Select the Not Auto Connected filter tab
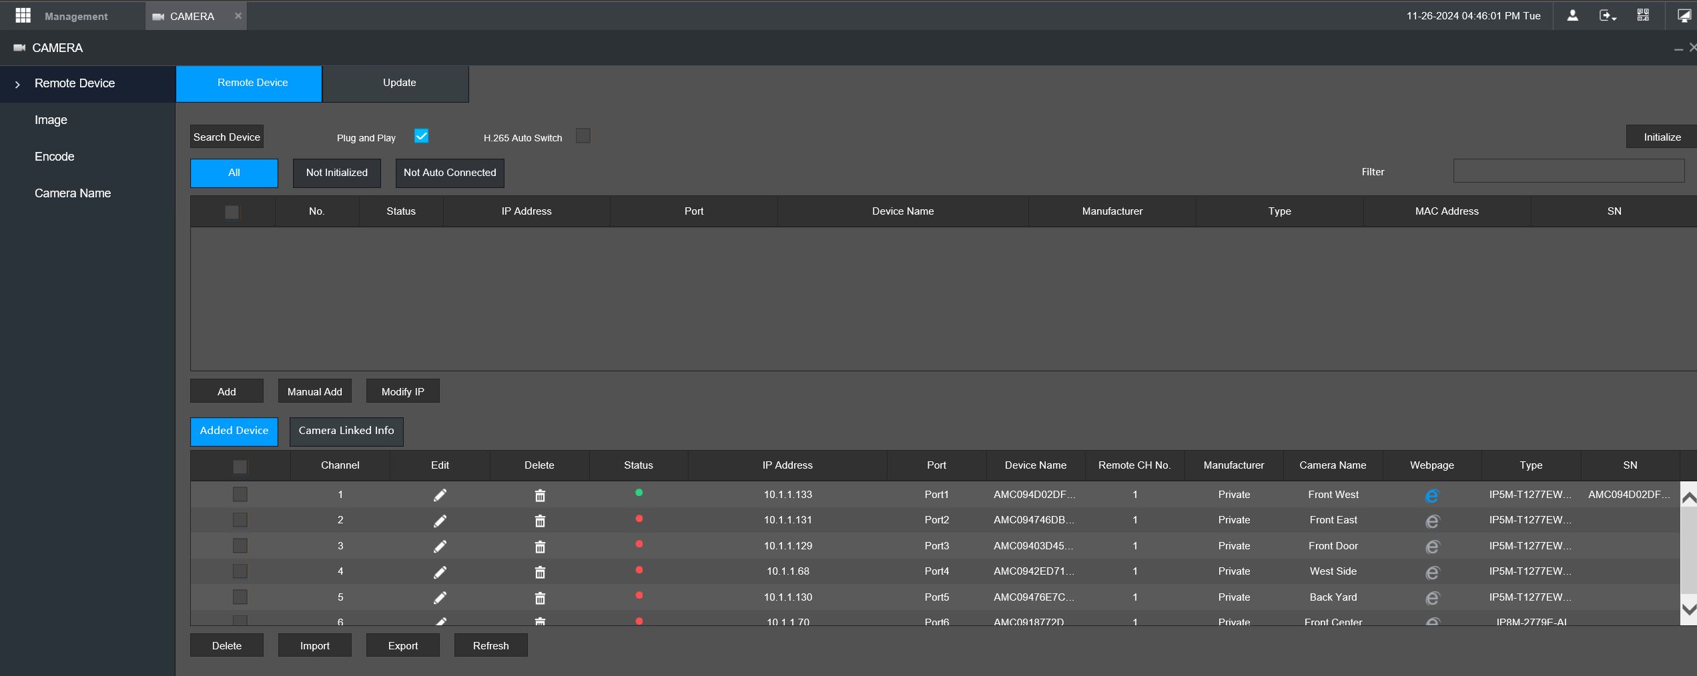This screenshot has width=1697, height=676. click(450, 173)
